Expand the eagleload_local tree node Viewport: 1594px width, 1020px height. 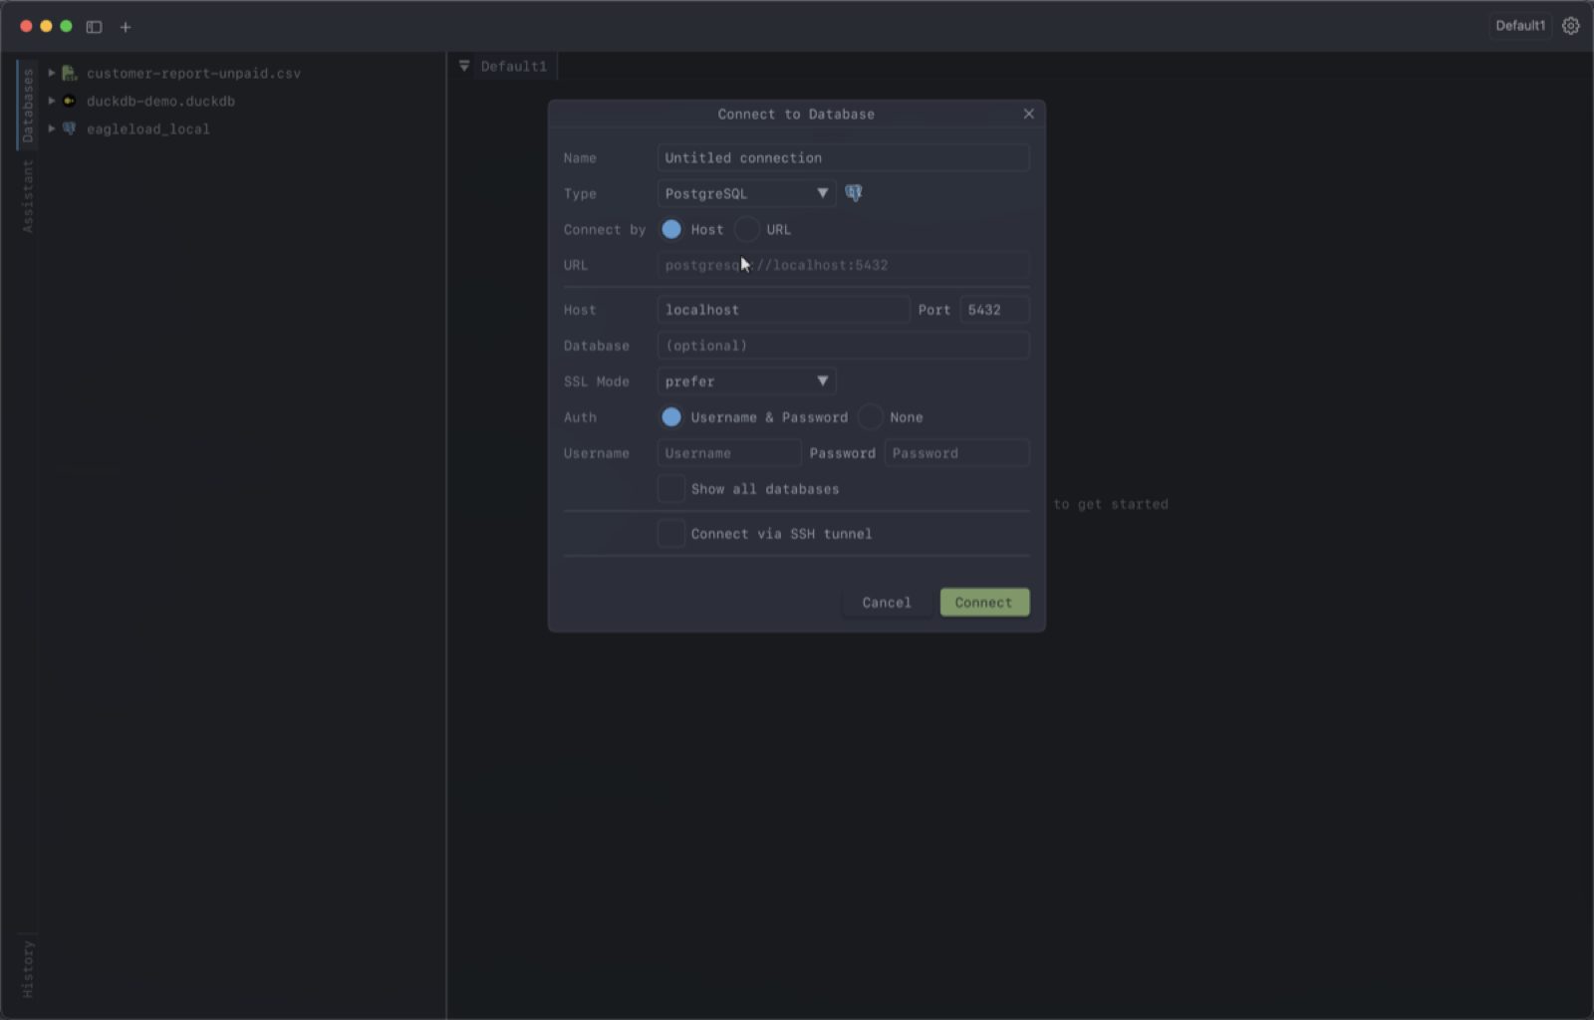(x=52, y=128)
